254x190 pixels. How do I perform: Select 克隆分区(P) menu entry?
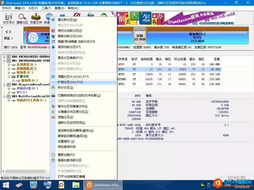tap(66, 117)
